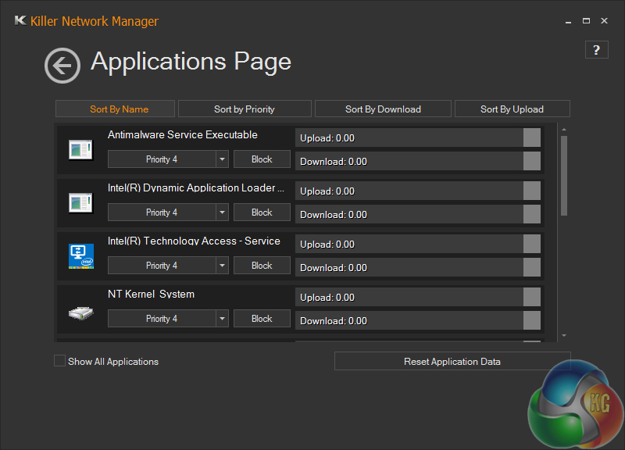Switch to Sort By Download
This screenshot has height=450, width=625.
pos(383,109)
